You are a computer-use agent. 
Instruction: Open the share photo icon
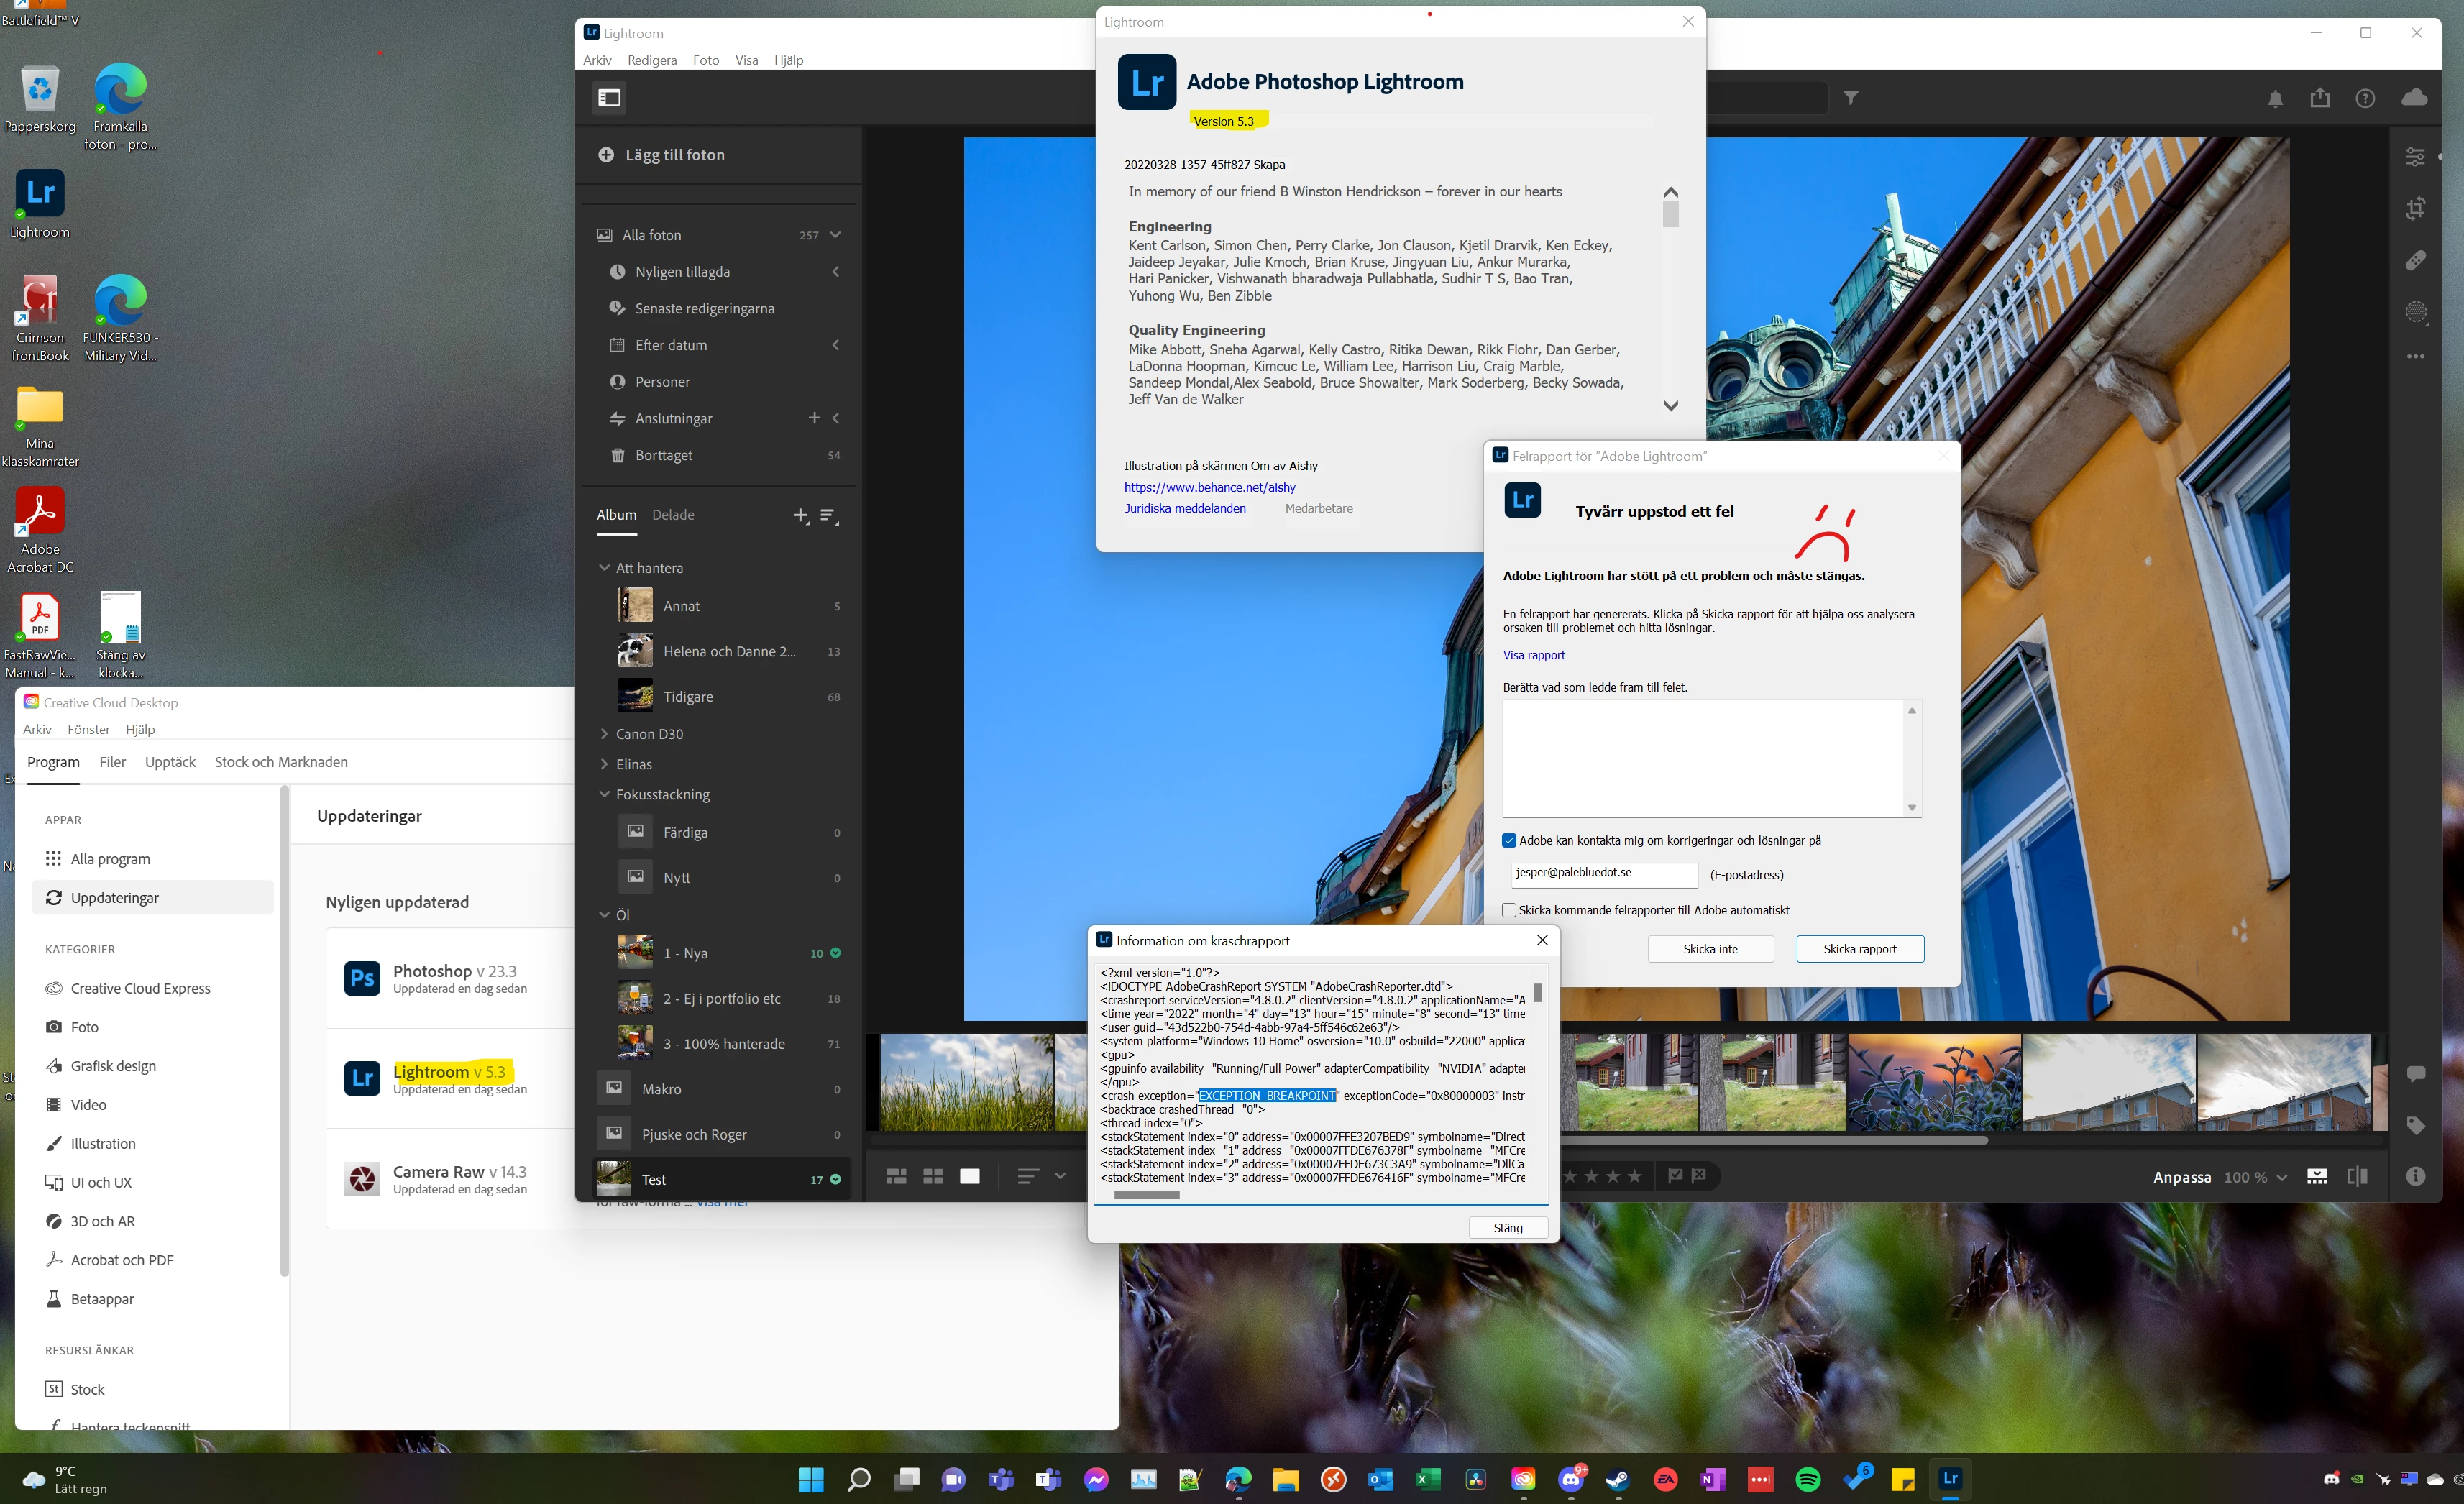point(2320,98)
